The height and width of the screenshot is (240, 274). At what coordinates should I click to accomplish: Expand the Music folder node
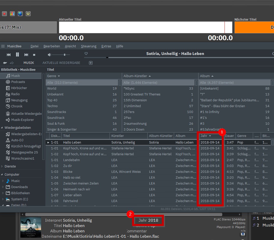click(x=3, y=181)
